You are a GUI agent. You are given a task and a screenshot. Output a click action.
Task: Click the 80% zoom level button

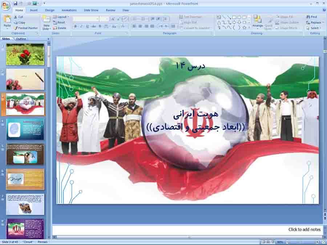click(x=280, y=242)
